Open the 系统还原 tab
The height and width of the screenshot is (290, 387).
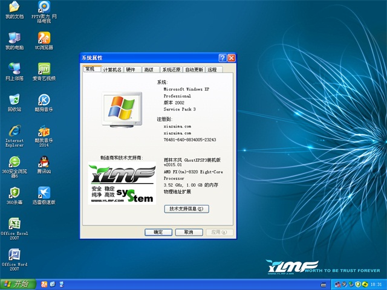click(x=171, y=69)
